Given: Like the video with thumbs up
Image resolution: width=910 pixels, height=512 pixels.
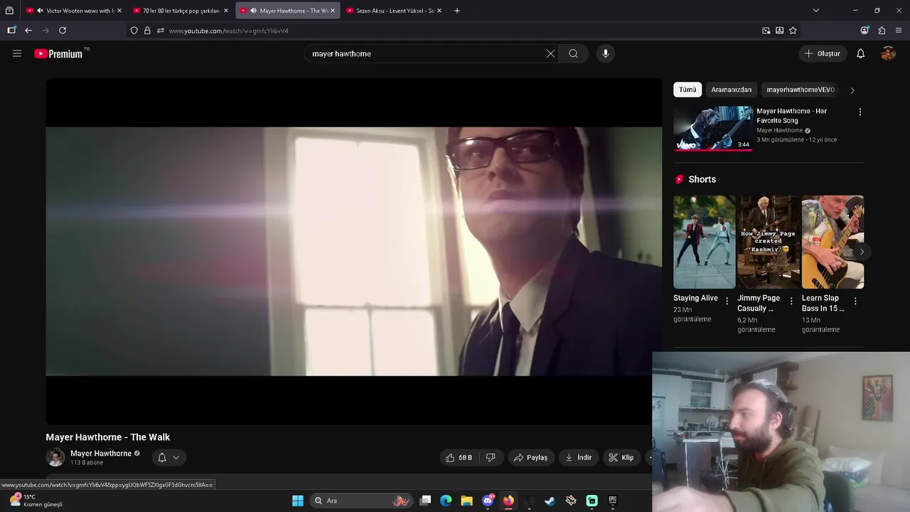Looking at the screenshot, I should point(459,458).
